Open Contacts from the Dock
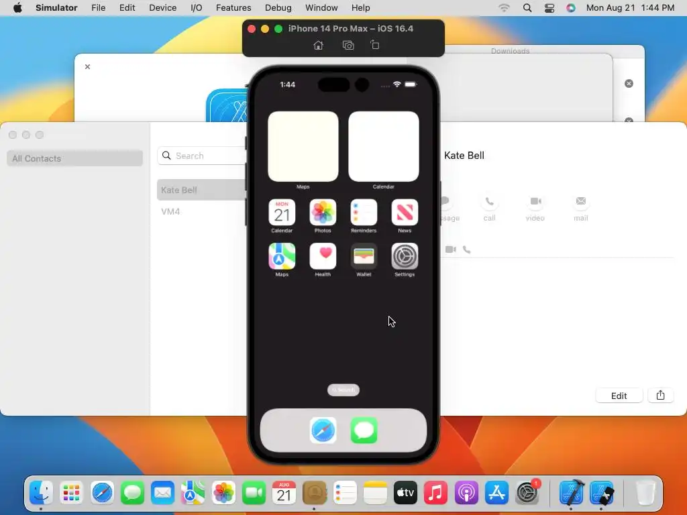Image resolution: width=687 pixels, height=515 pixels. pos(315,493)
